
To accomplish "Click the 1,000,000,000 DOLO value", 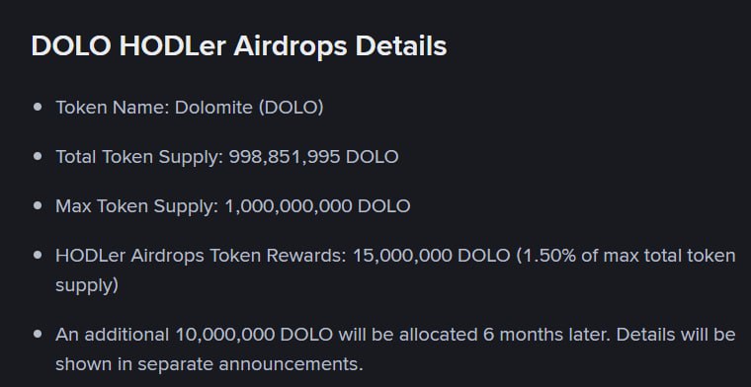I will [x=317, y=206].
